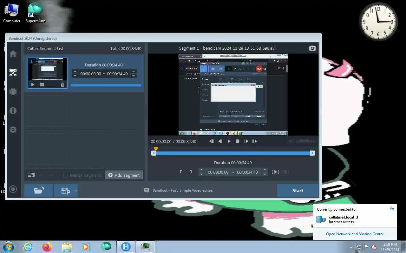Open media player taskbar icon

point(86,247)
